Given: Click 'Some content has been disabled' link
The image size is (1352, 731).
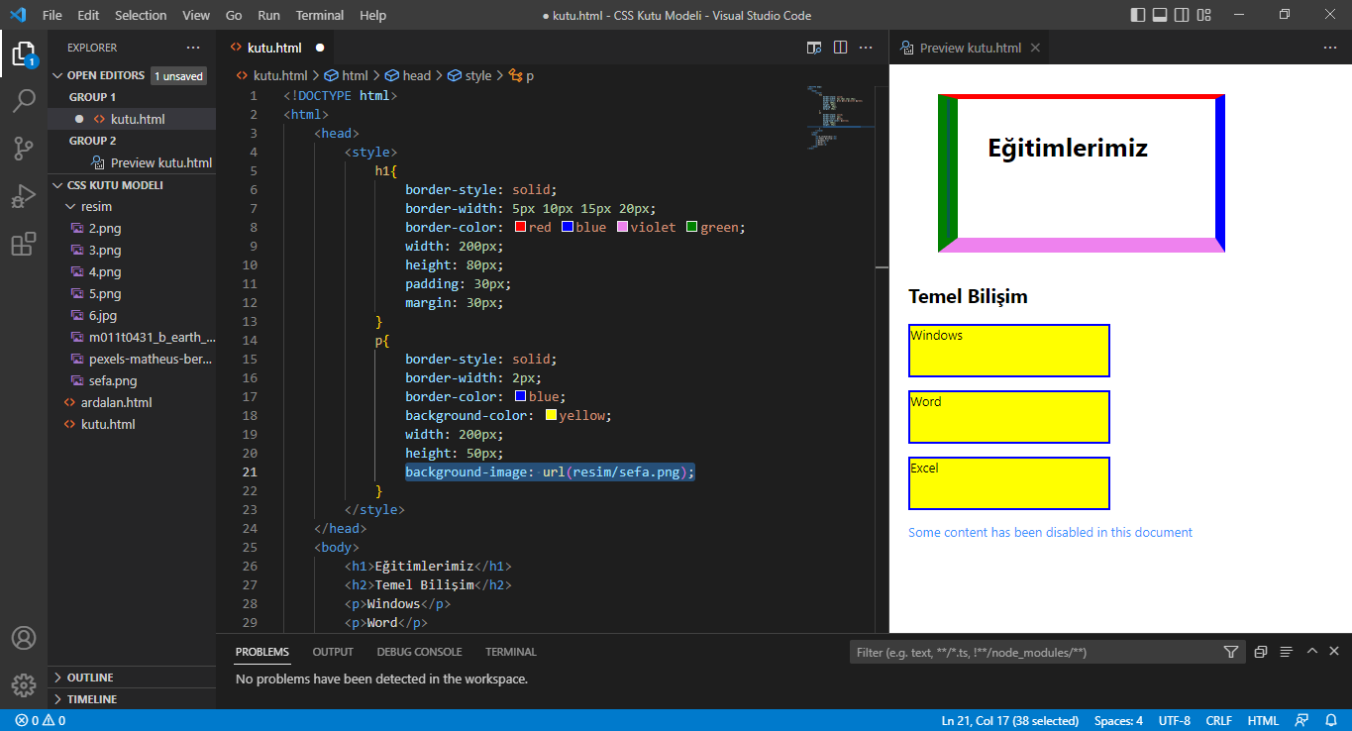Looking at the screenshot, I should tap(1050, 533).
